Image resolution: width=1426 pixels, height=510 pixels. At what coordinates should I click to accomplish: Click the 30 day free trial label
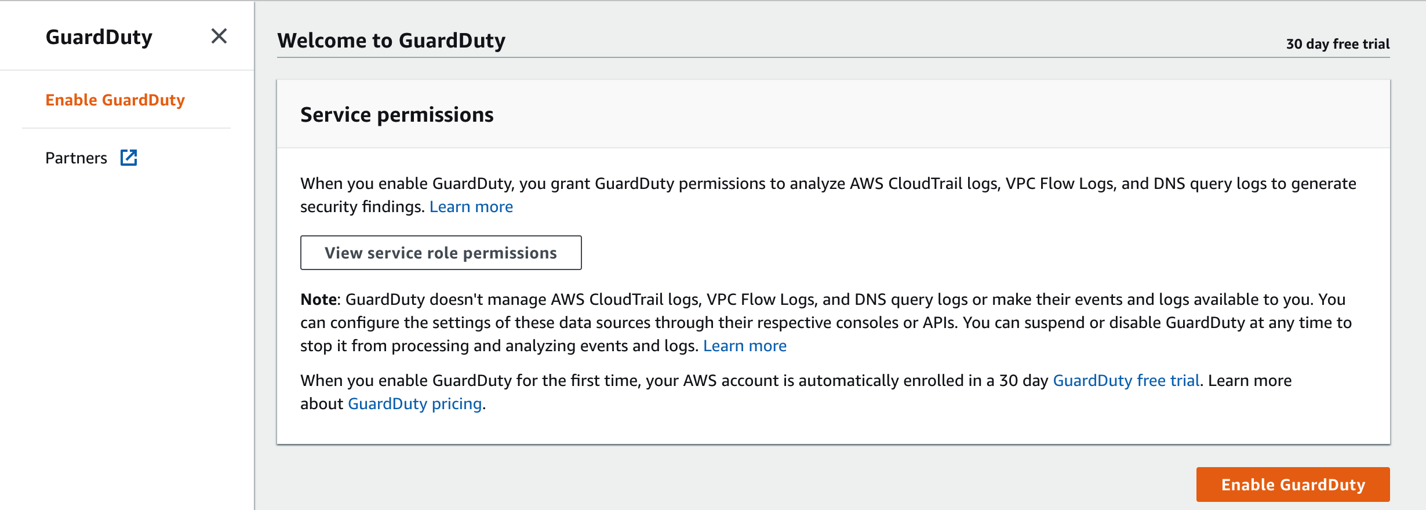coord(1338,44)
